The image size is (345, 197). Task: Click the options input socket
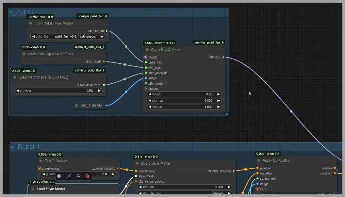[146, 89]
